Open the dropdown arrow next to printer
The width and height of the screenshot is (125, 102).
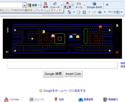click(105, 12)
